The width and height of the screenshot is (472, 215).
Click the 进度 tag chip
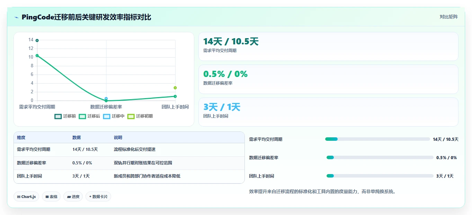pyautogui.click(x=73, y=197)
